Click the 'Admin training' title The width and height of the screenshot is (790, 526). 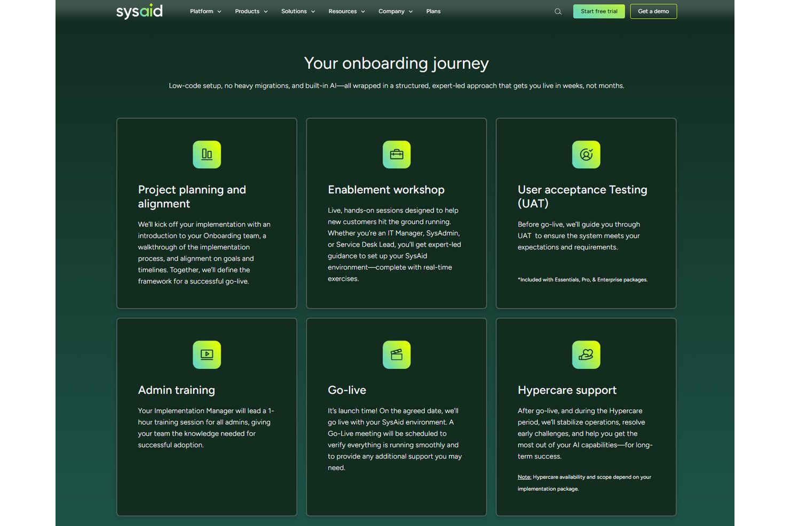[x=177, y=390]
